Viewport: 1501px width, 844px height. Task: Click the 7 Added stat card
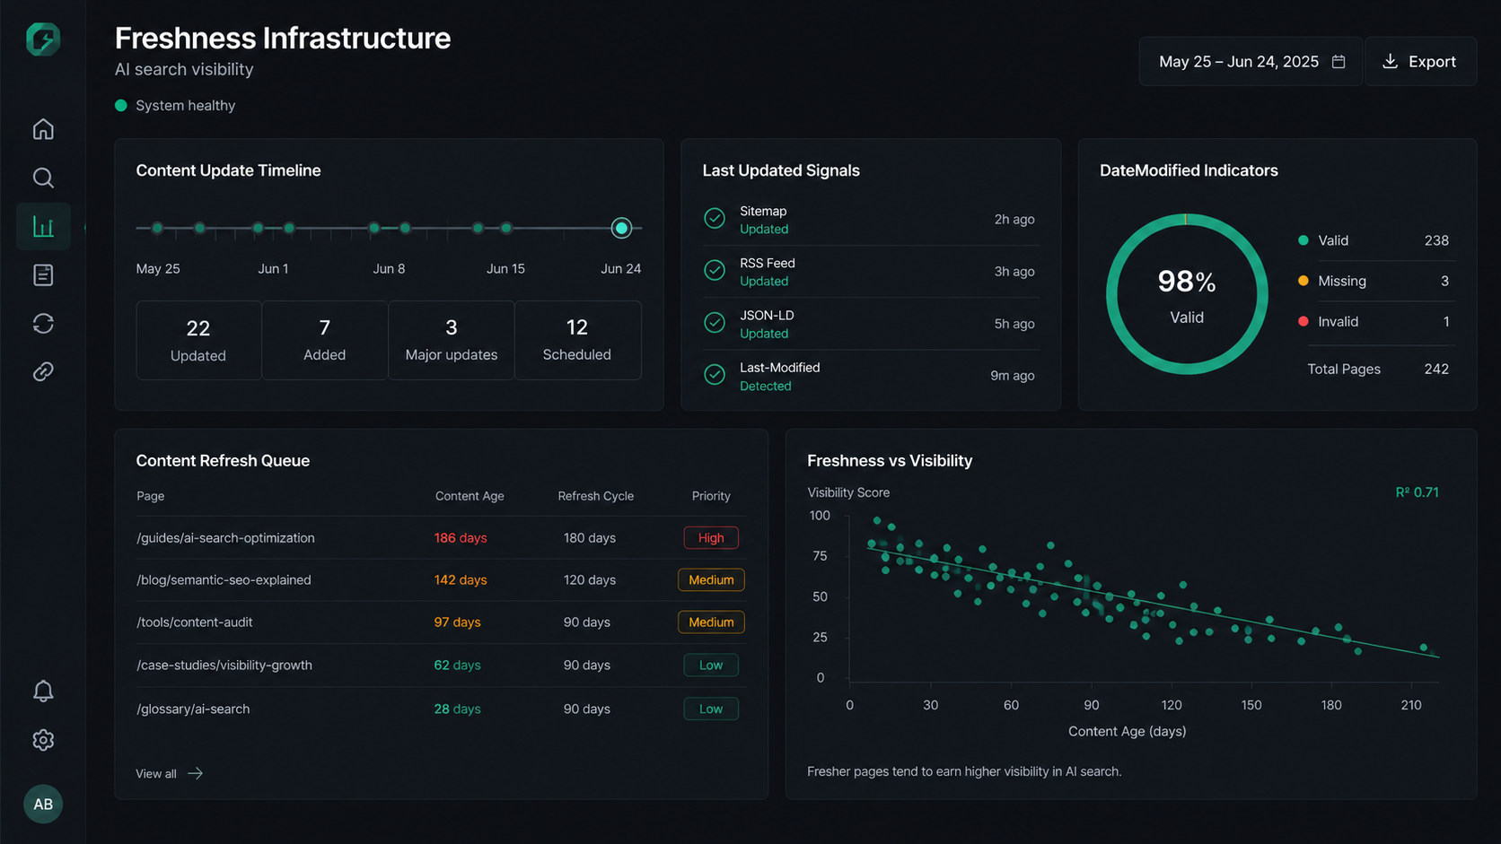[325, 340]
